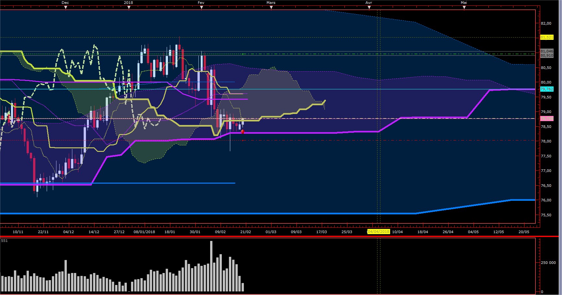Click the red arrow signal marker on the chart

[243, 131]
